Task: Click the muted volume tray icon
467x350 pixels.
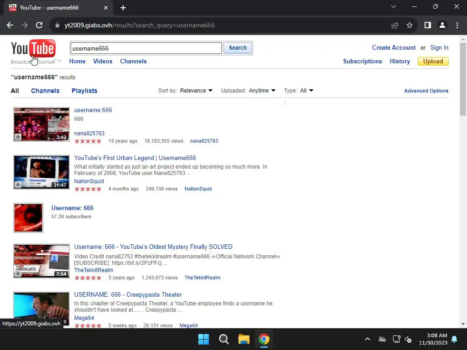Action: click(408, 339)
